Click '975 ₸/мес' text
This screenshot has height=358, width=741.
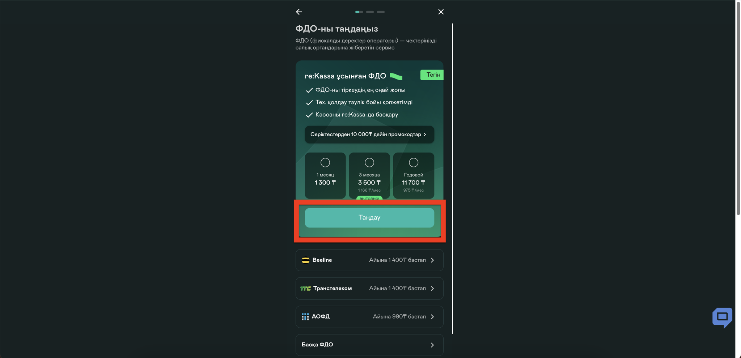414,190
